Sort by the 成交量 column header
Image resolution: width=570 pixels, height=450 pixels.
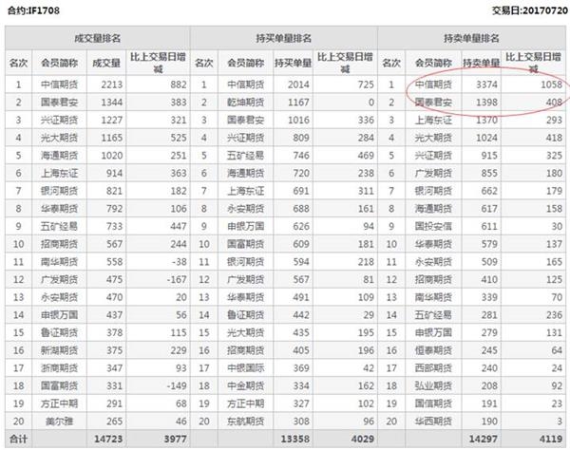[x=105, y=63]
